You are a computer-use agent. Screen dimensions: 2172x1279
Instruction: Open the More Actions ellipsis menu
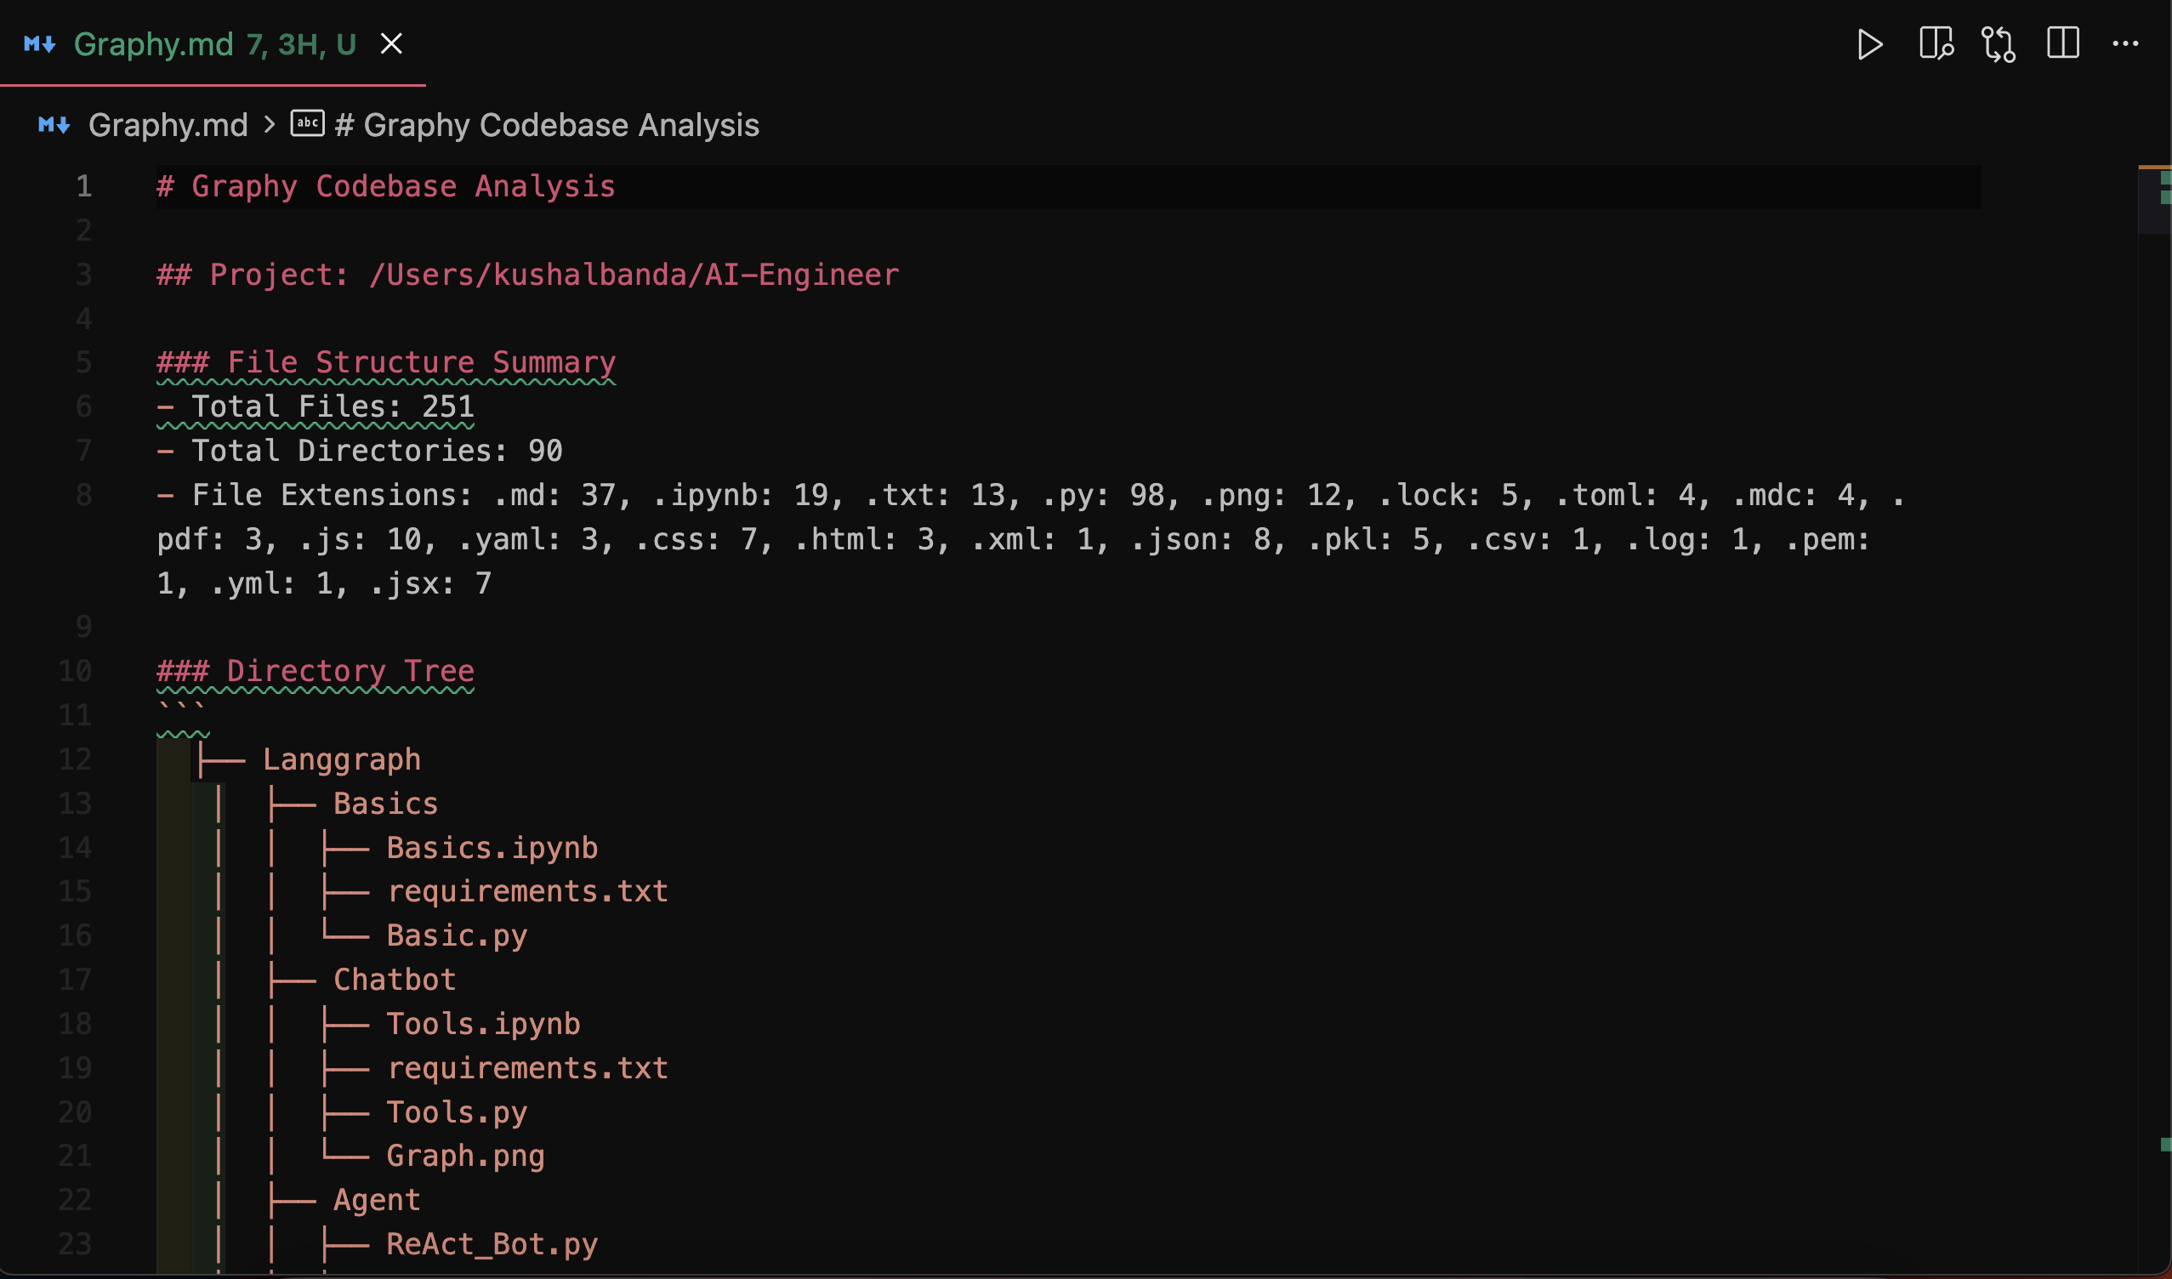tap(2124, 44)
